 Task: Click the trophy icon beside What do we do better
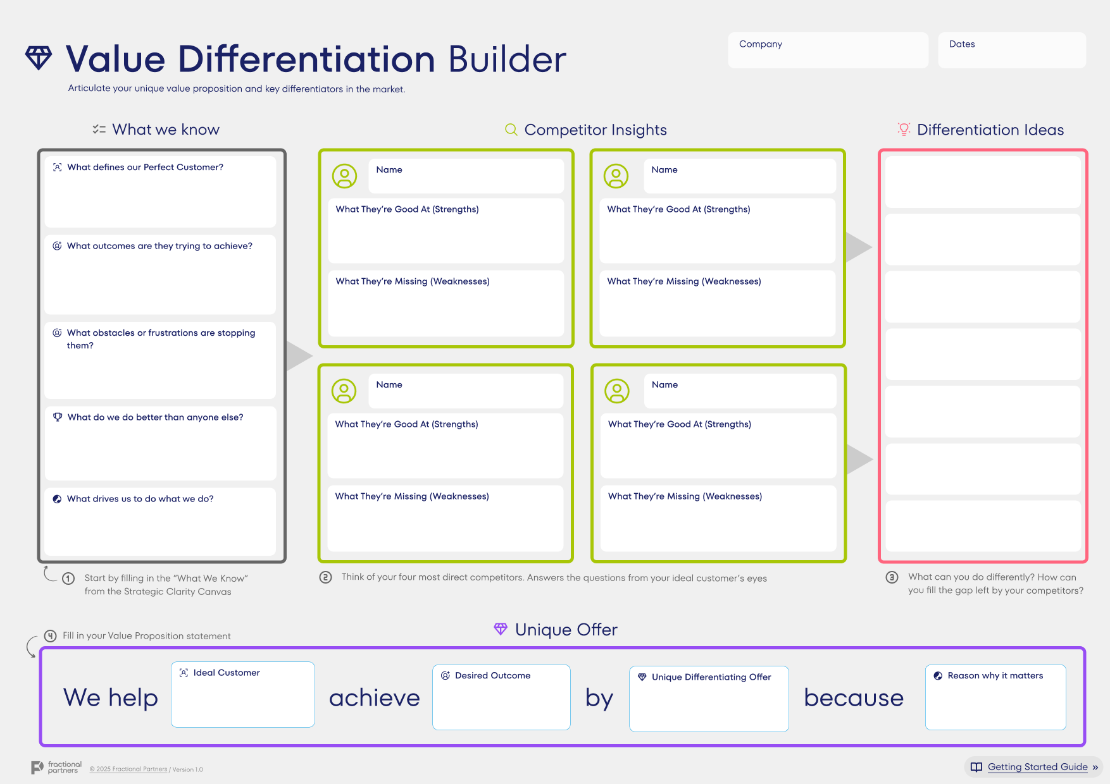(x=58, y=417)
